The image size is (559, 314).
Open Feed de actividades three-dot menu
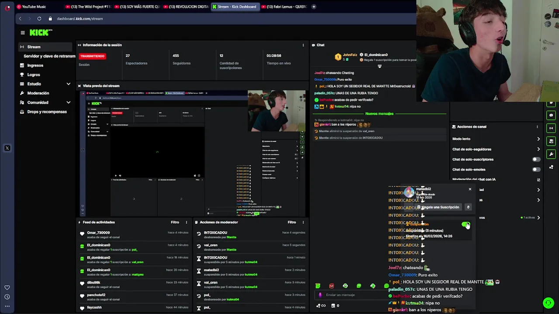click(186, 222)
